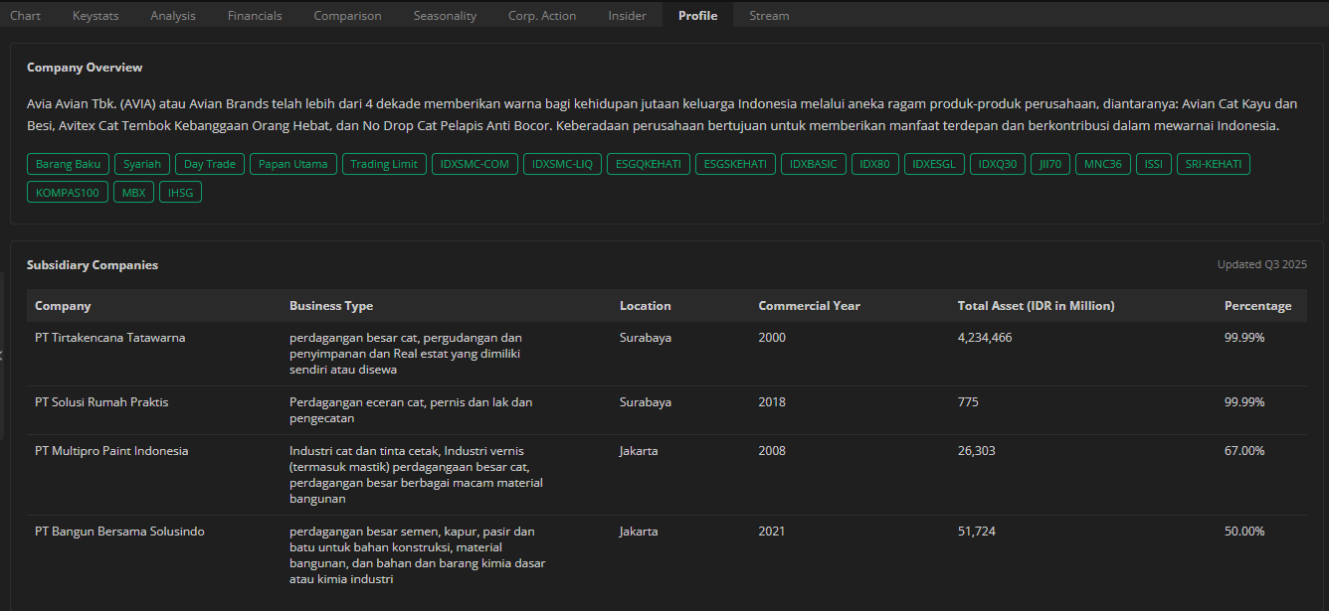
Task: Choose the Papan Utama tag
Action: tap(293, 164)
